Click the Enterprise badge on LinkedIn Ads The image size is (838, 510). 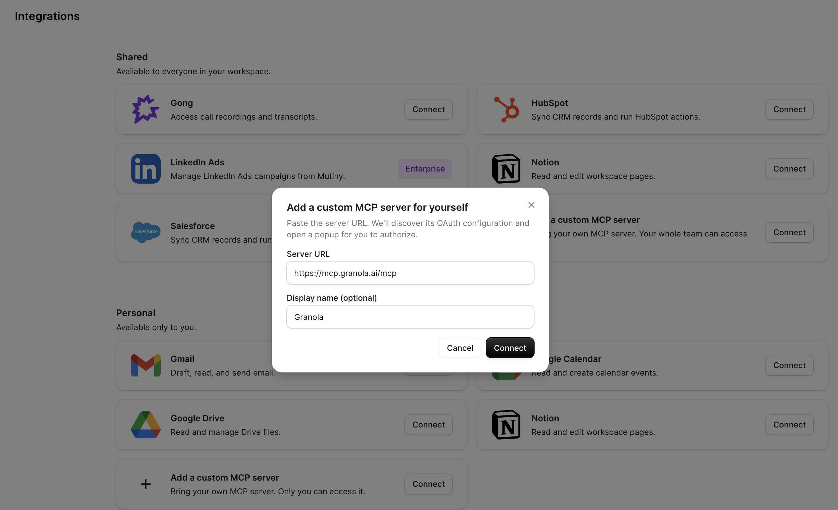pos(425,169)
